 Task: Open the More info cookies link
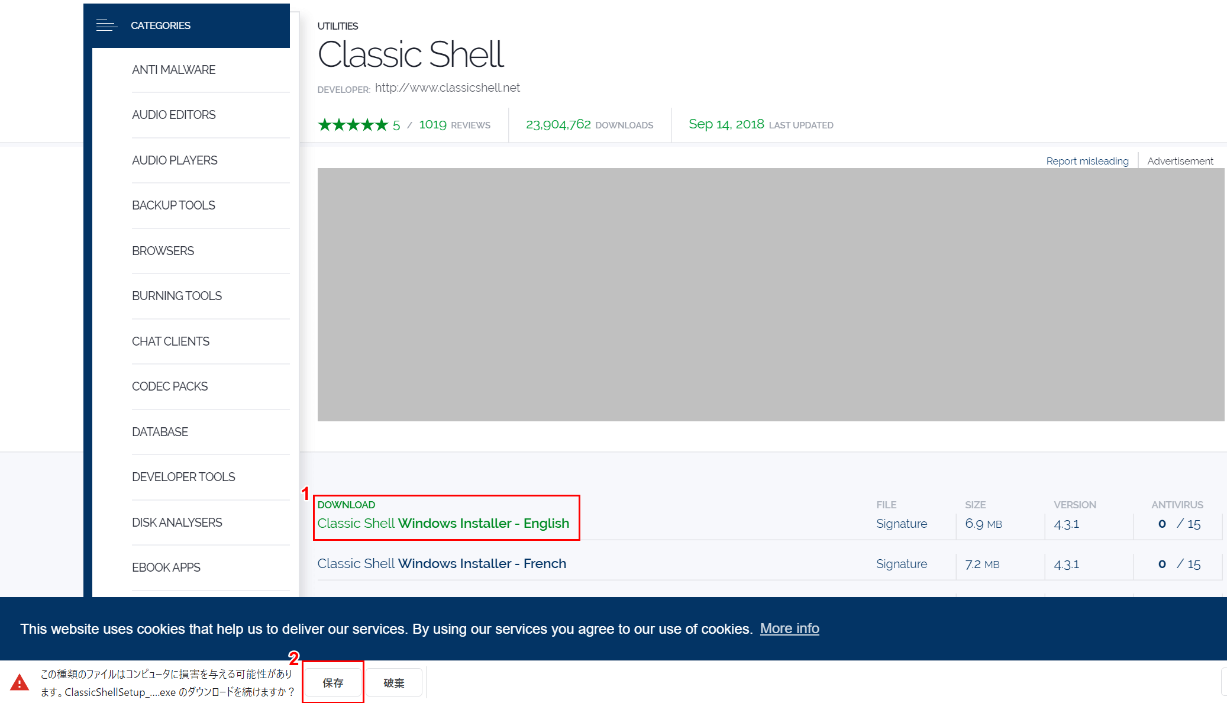tap(789, 628)
